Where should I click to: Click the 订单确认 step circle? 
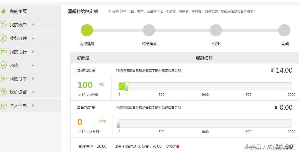pos(149,30)
